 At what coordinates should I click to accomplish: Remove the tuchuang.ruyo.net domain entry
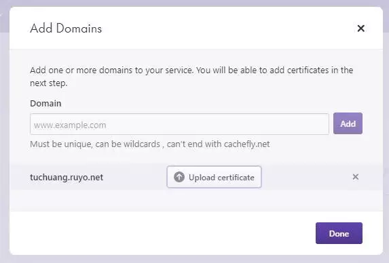pyautogui.click(x=356, y=177)
